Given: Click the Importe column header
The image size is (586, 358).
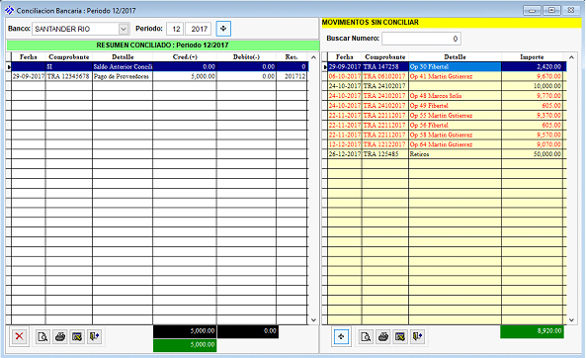Looking at the screenshot, I should (x=532, y=56).
